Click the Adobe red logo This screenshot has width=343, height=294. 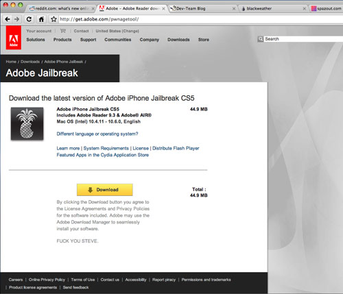14,38
